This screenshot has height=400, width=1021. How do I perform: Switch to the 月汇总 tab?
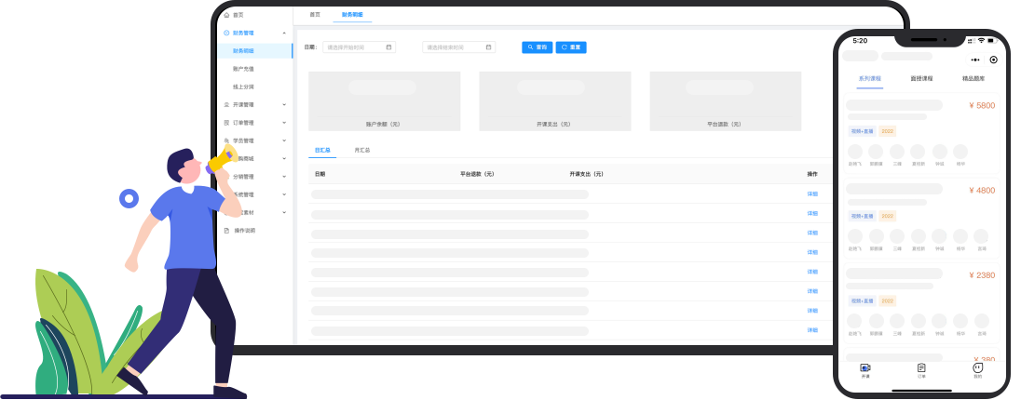point(361,149)
